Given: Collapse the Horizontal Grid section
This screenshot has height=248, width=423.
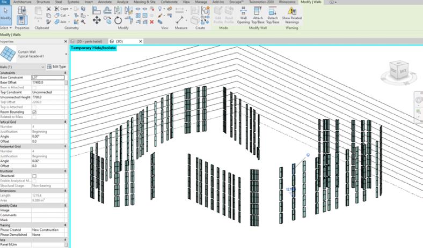Looking at the screenshot, I should click(x=65, y=146).
